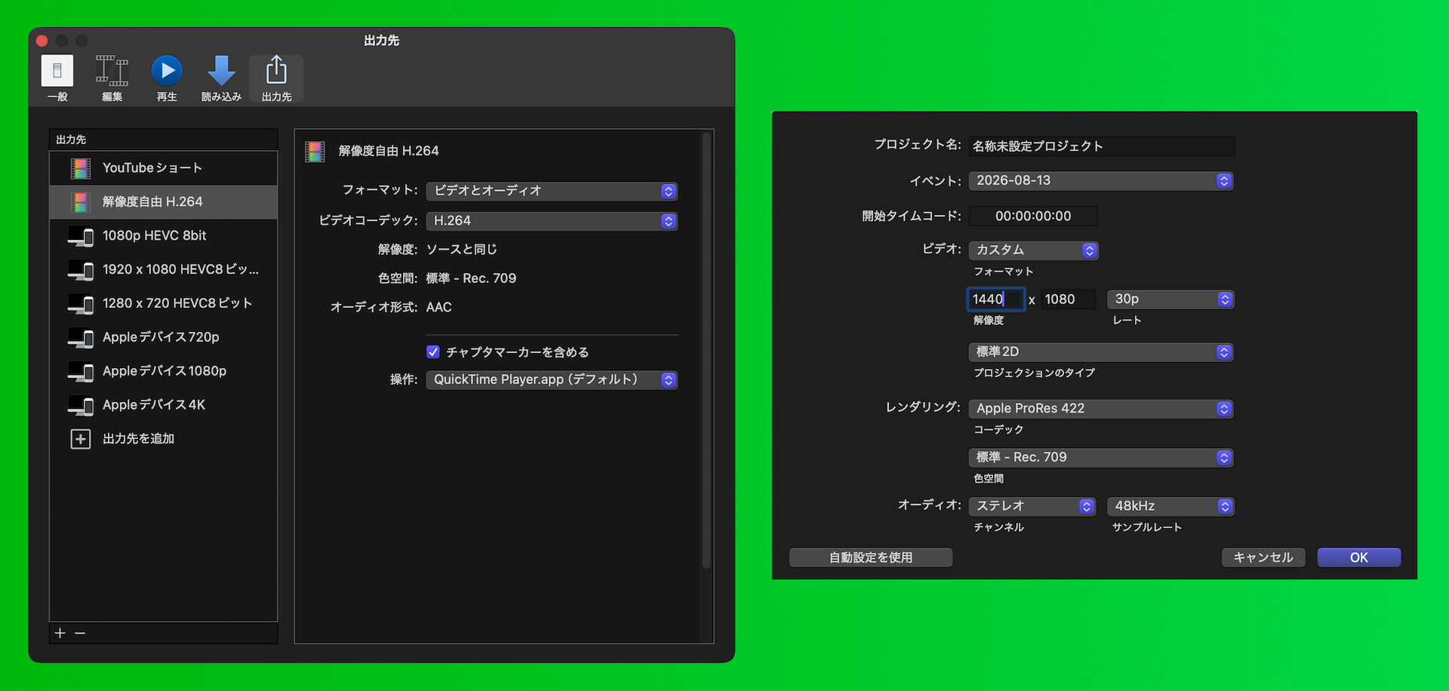Click the filmstrip icon in 解像度自由 H.264 header
This screenshot has height=691, width=1449.
[315, 152]
